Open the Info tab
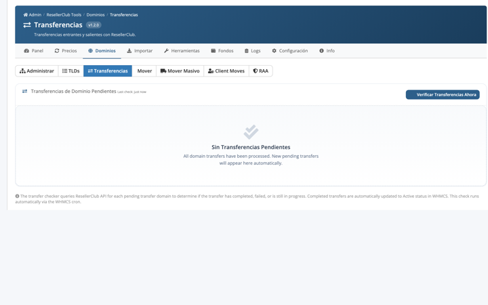 [x=327, y=51]
